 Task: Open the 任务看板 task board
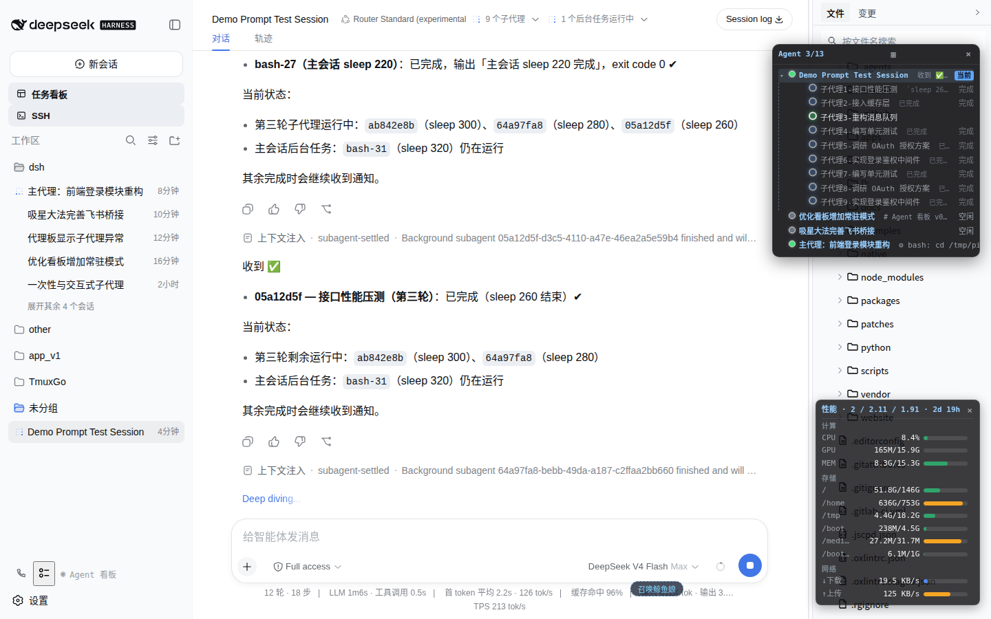96,94
